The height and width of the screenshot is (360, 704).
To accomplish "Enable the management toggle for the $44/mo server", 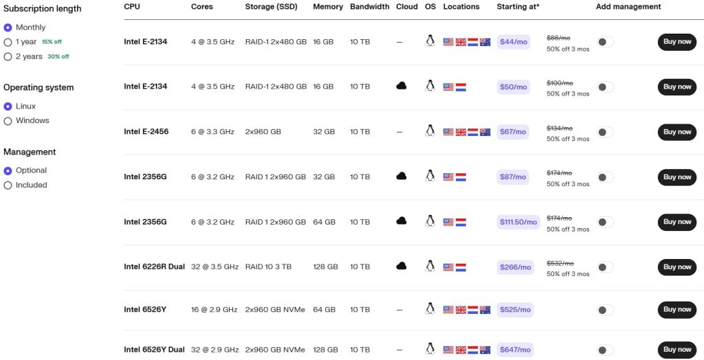I will (x=605, y=42).
